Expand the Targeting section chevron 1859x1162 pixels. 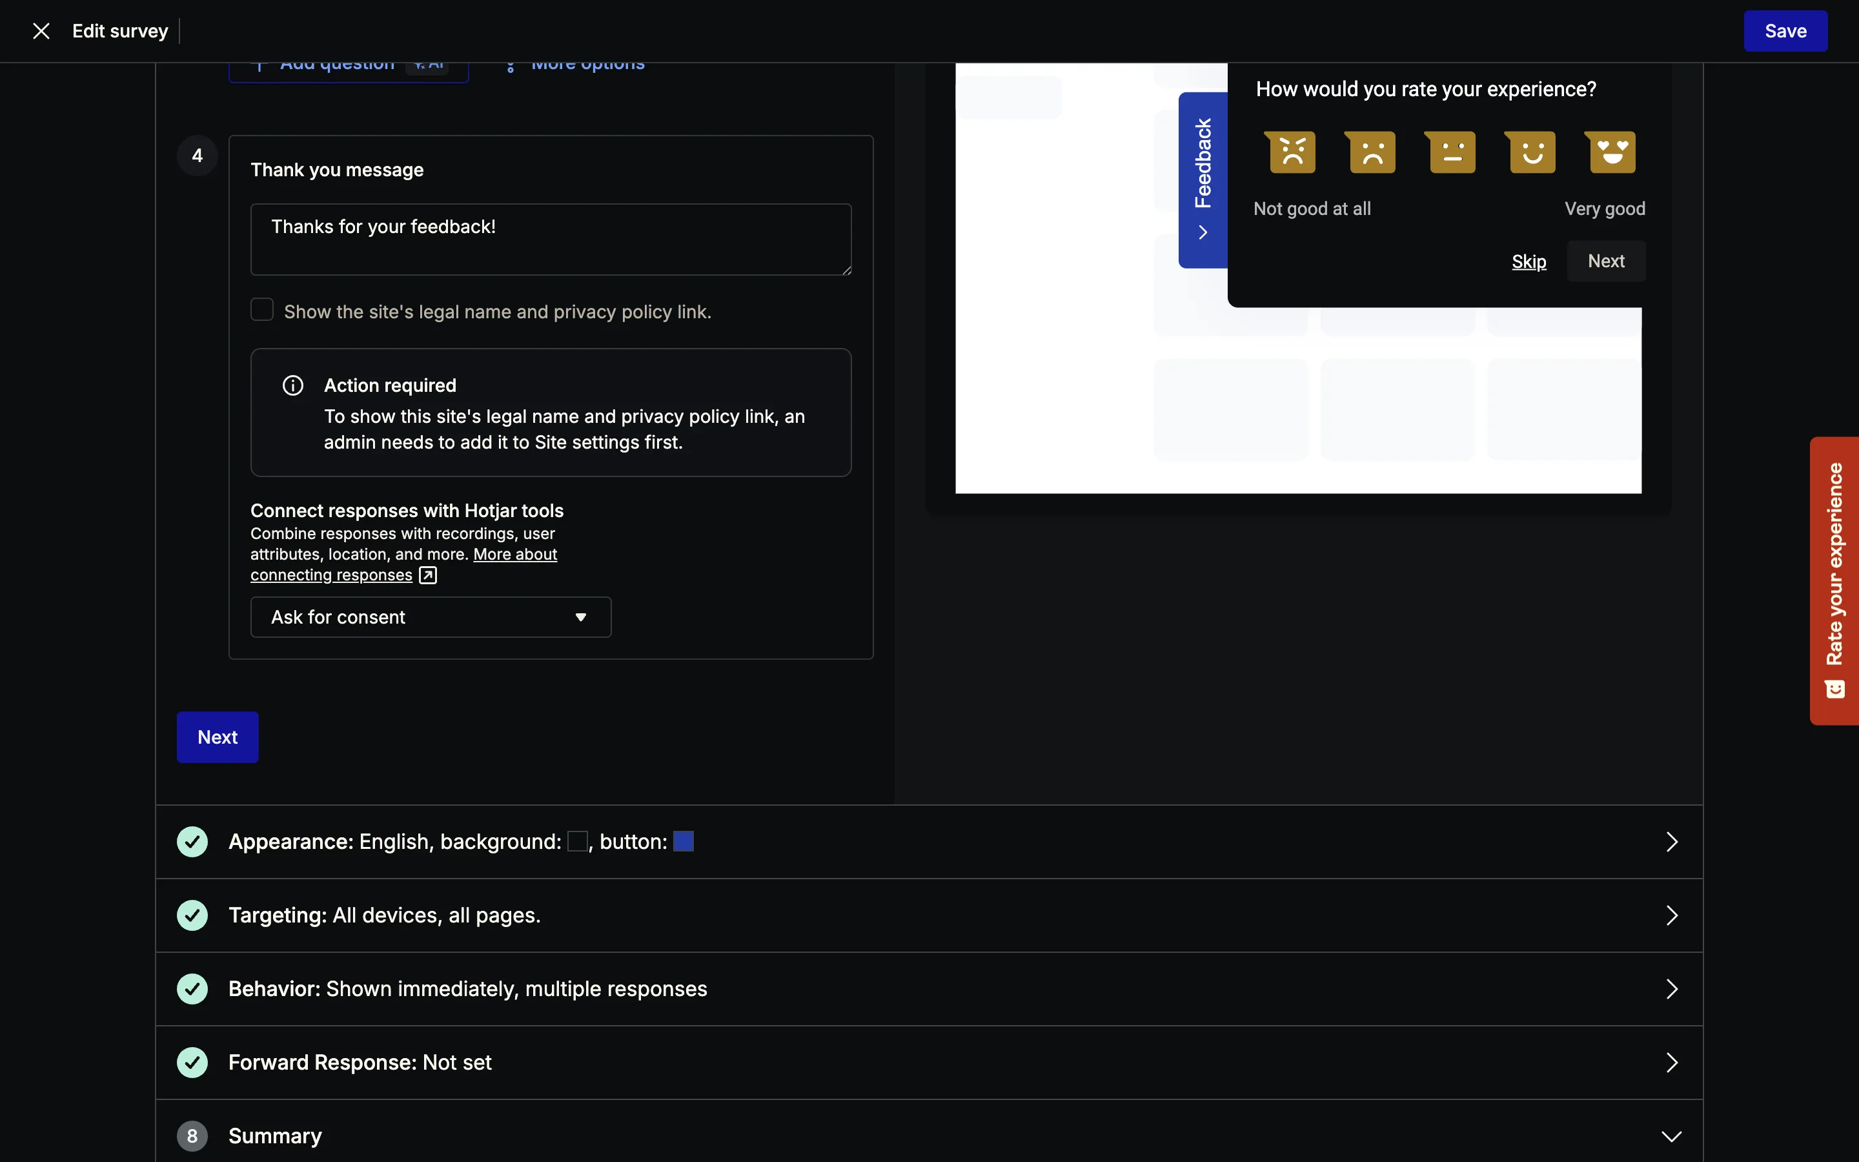pos(1672,915)
